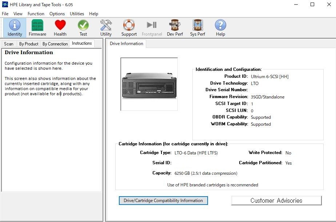This screenshot has width=336, height=222.
Task: Switch to the By Connection tab
Action: point(55,44)
